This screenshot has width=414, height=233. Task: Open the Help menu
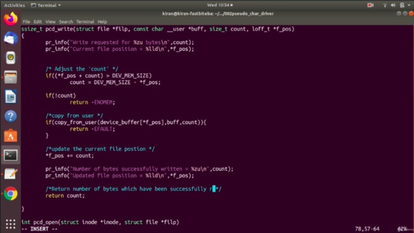[102, 22]
